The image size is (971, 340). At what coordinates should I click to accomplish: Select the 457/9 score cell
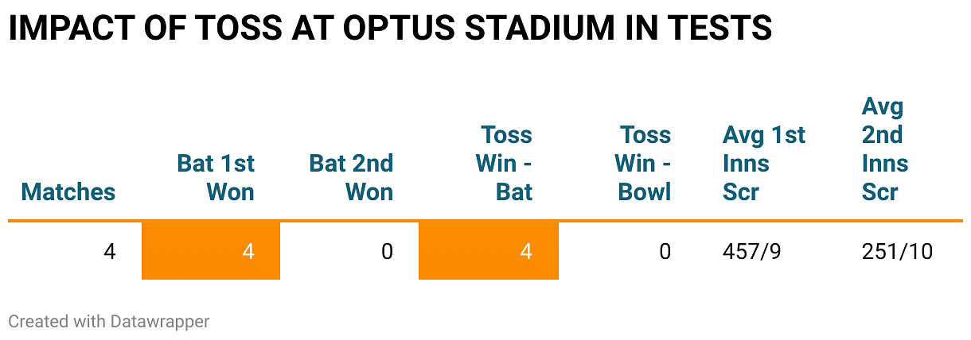tap(751, 252)
